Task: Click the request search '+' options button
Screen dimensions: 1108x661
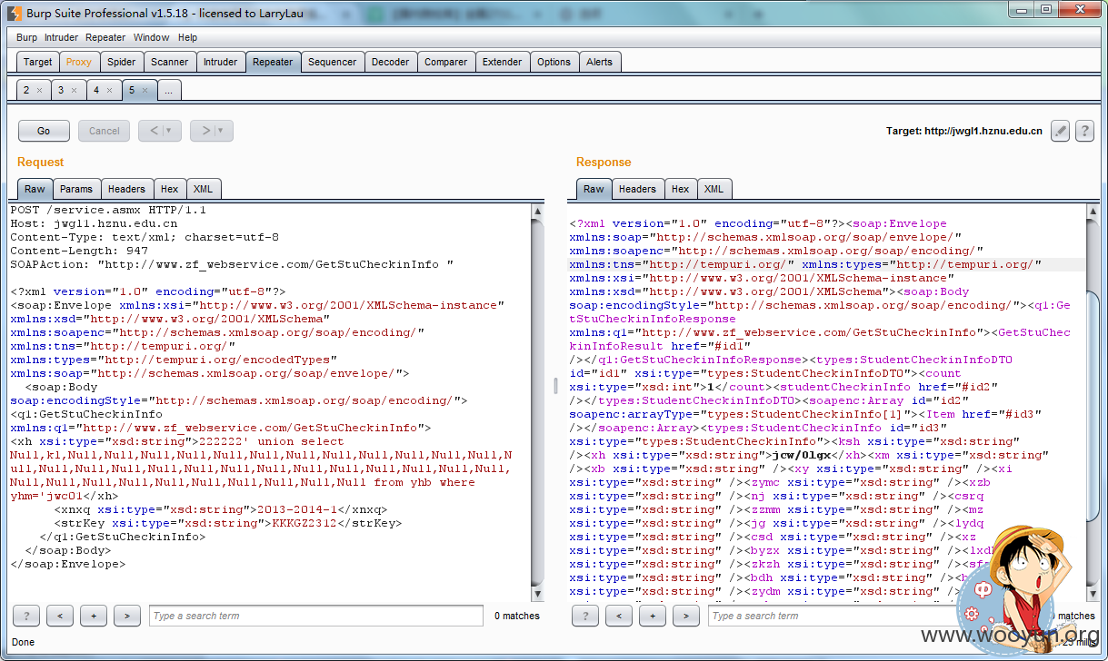Action: tap(94, 616)
